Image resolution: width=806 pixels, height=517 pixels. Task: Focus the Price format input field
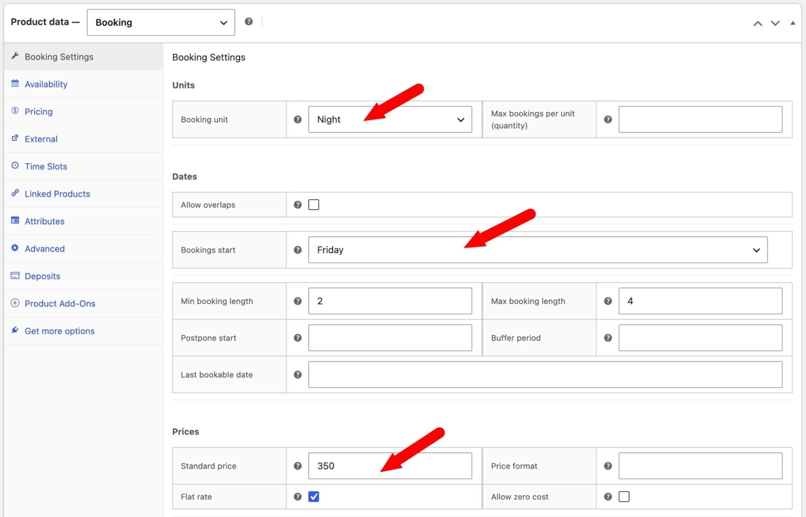700,466
